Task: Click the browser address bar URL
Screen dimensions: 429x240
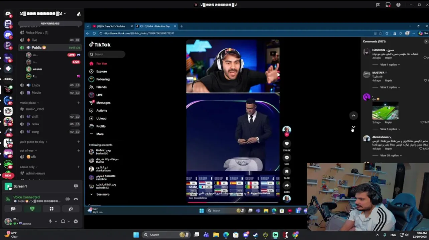Action: point(139,33)
